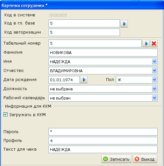Click the Фамилия field with НОВИКОВА
This screenshot has width=164, height=166.
pyautogui.click(x=103, y=52)
